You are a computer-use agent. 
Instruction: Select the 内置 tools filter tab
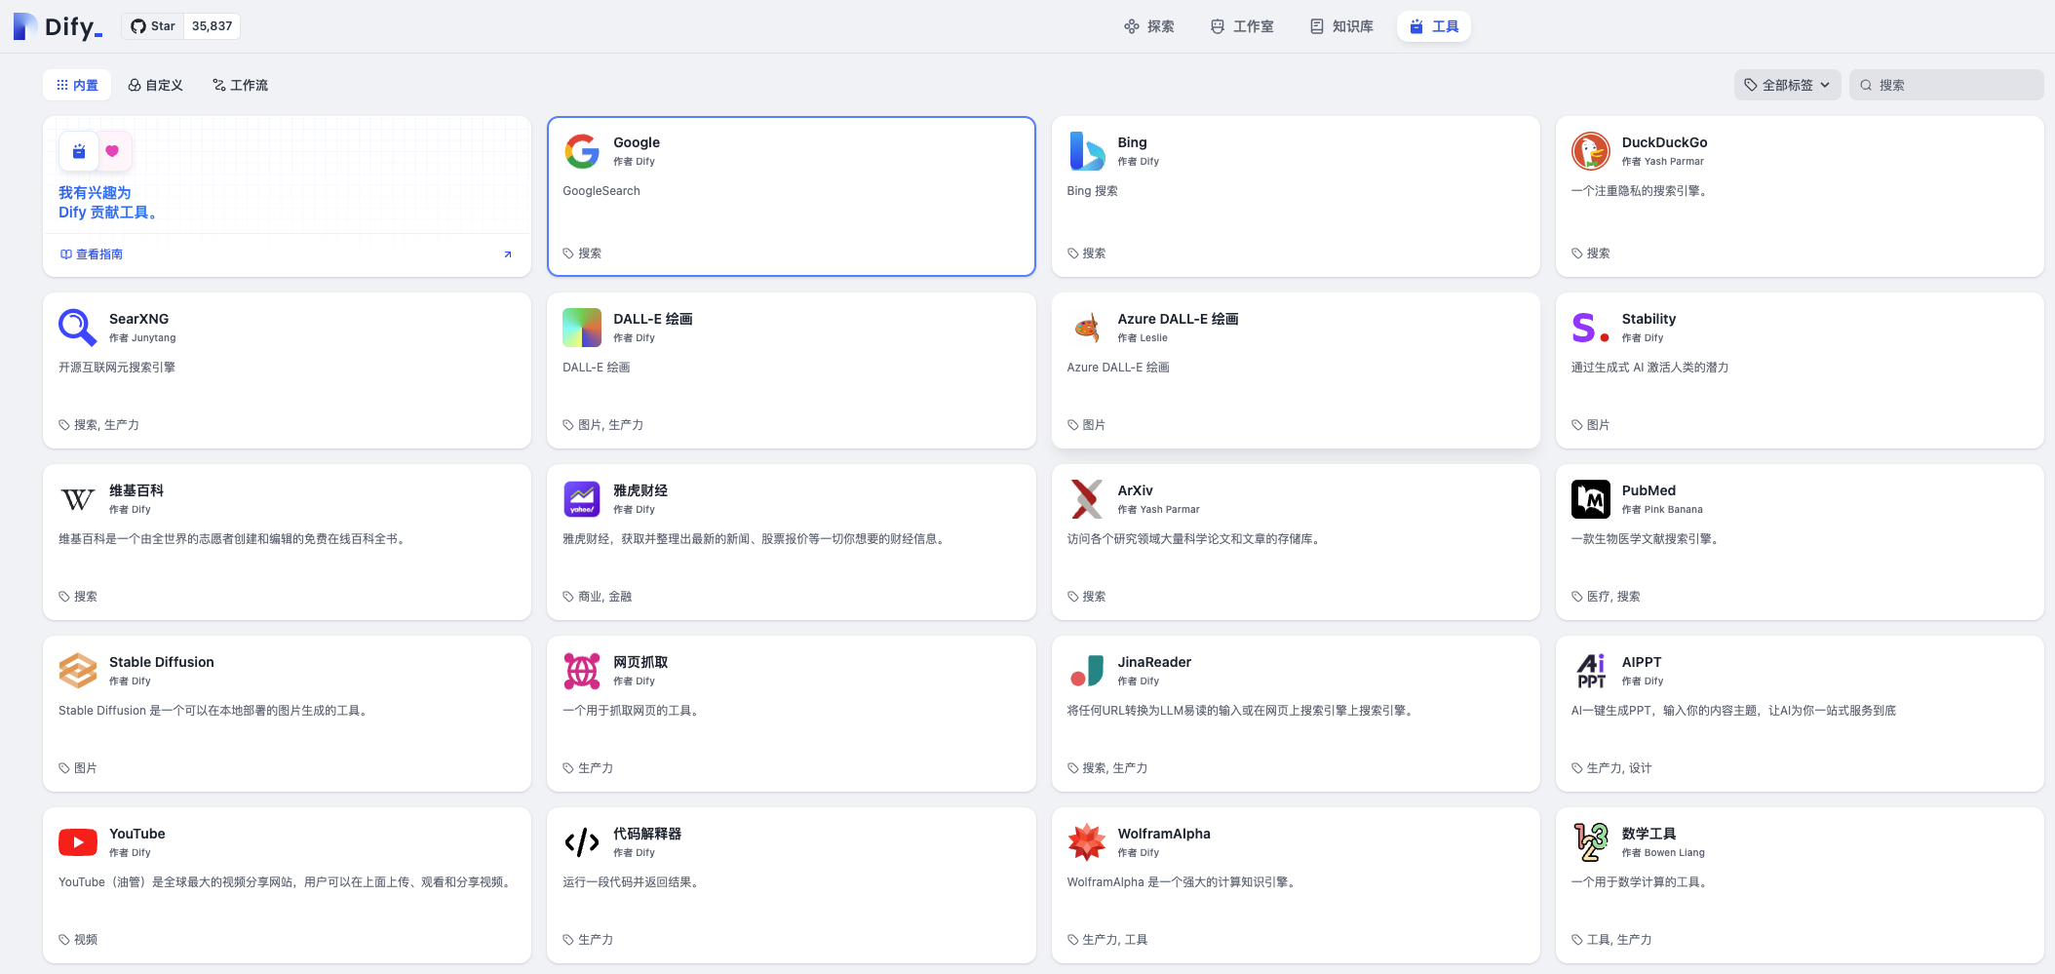(x=77, y=85)
